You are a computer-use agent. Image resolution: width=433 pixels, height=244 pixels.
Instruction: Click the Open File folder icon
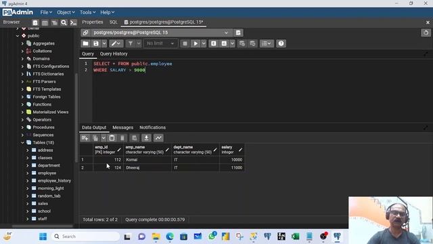86,43
